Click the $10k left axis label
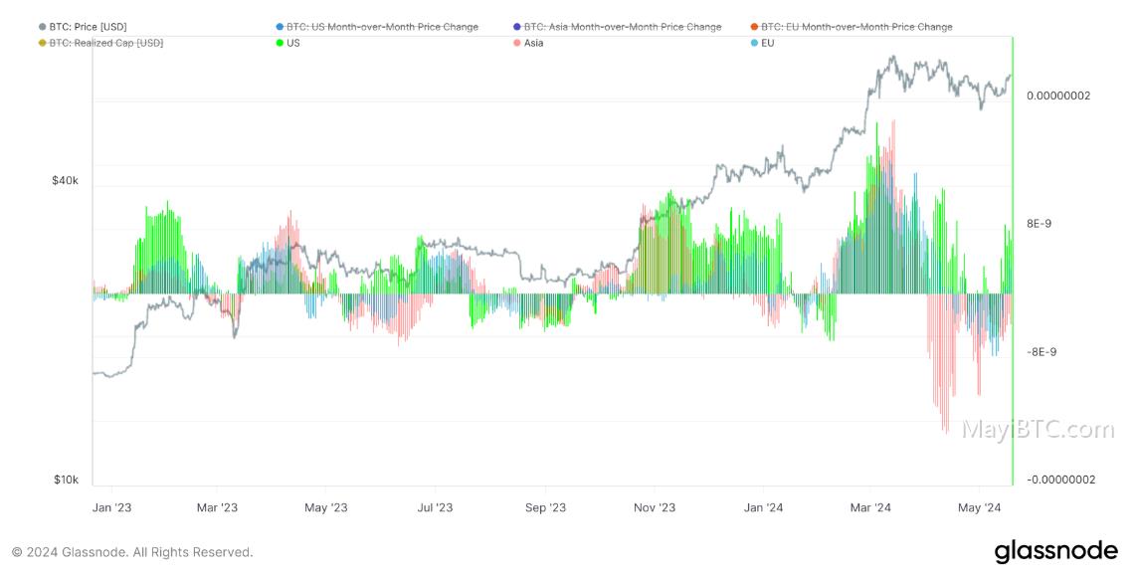1138x580 pixels. coord(66,480)
